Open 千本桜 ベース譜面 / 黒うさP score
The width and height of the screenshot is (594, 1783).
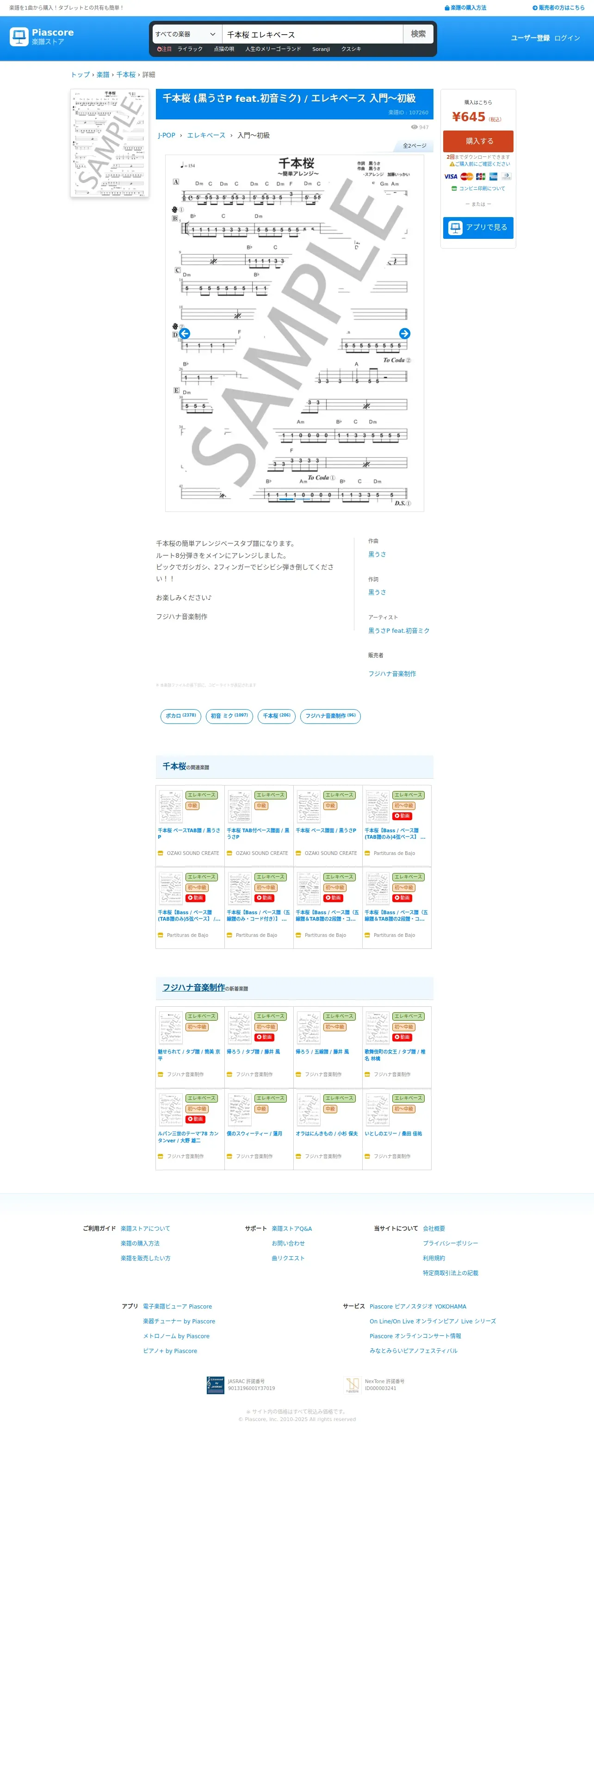[x=327, y=830]
